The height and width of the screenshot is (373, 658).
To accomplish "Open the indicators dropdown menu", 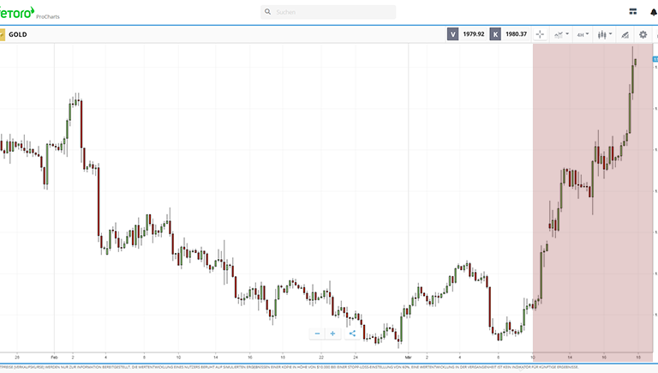I will coord(561,34).
